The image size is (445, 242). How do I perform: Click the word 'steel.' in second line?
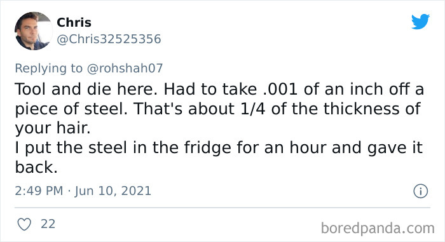pyautogui.click(x=106, y=109)
